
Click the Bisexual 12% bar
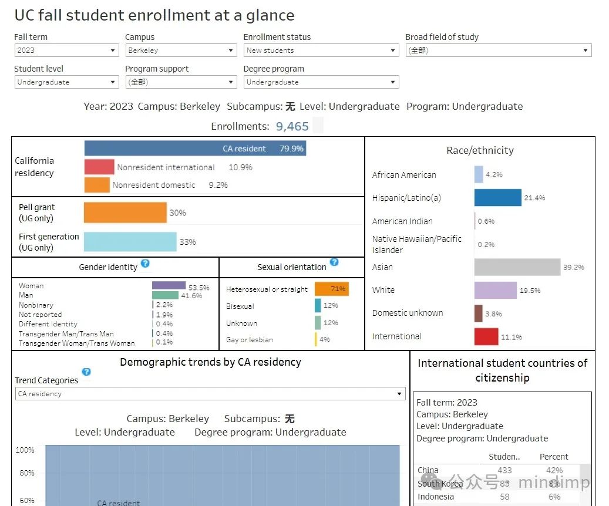click(x=318, y=306)
